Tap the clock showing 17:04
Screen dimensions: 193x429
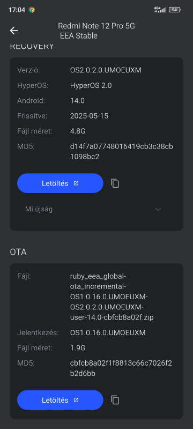click(x=17, y=10)
